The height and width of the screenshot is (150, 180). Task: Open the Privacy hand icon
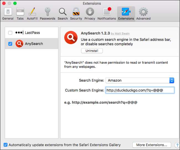pos(90,14)
